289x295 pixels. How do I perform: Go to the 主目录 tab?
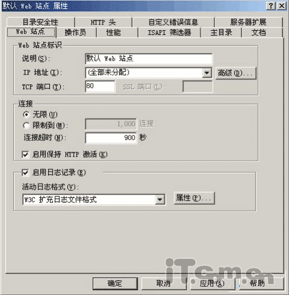coord(221,33)
